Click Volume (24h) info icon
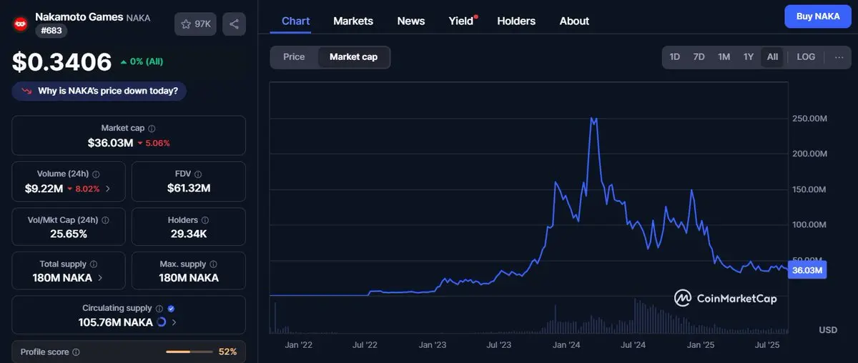Image resolution: width=858 pixels, height=363 pixels. coord(97,174)
